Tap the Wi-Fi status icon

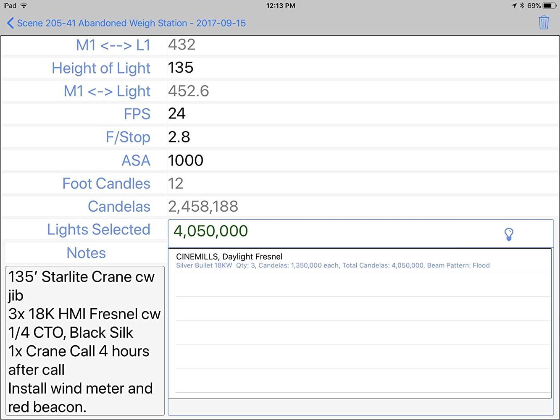point(24,6)
